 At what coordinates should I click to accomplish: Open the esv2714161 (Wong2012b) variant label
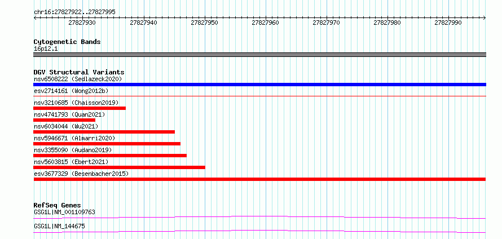tap(71, 91)
